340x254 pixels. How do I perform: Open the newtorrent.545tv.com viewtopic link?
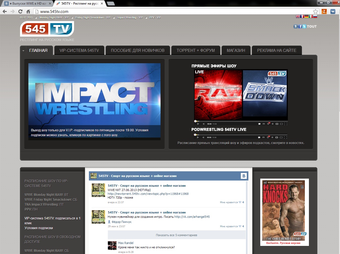148,194
